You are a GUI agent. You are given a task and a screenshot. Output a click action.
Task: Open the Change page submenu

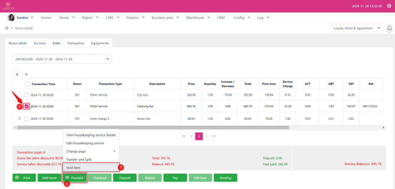91,151
